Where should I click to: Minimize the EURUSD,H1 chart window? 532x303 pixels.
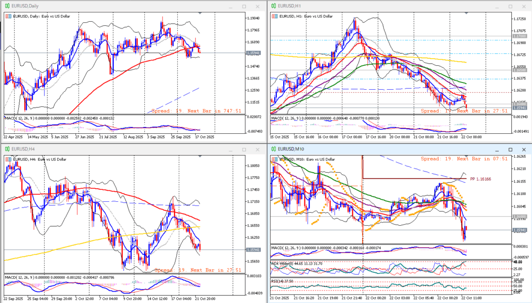coord(497,6)
